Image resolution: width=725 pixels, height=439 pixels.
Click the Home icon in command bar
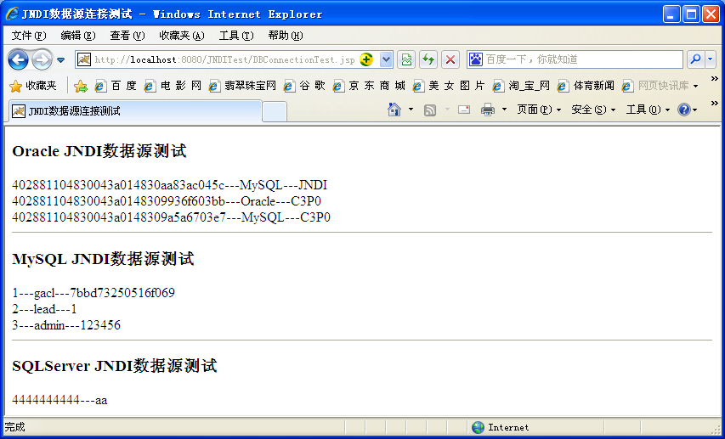(x=394, y=110)
